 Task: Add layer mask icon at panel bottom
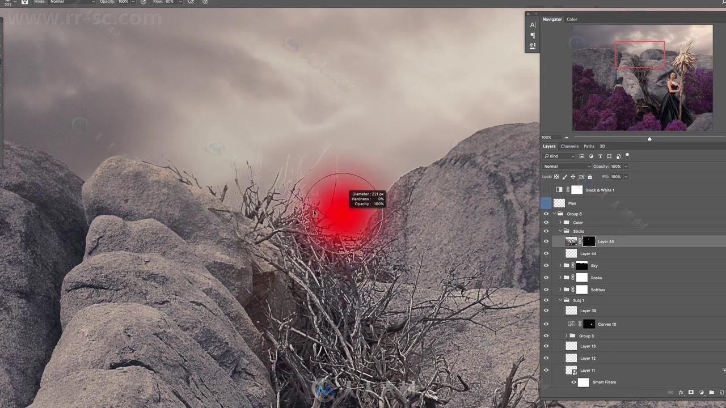click(x=691, y=392)
